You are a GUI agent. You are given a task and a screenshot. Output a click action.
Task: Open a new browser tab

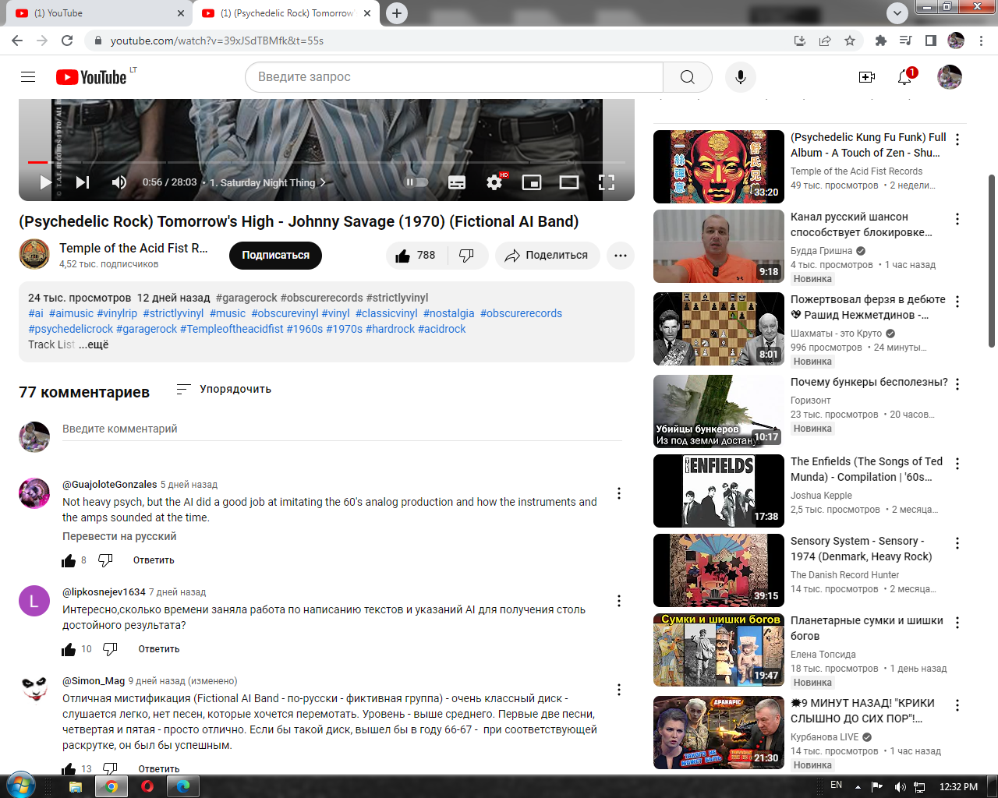[397, 13]
